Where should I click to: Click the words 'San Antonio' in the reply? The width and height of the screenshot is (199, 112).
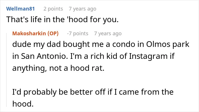point(44,56)
